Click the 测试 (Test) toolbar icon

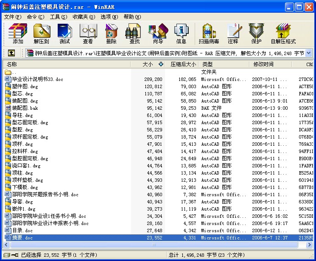[64, 33]
